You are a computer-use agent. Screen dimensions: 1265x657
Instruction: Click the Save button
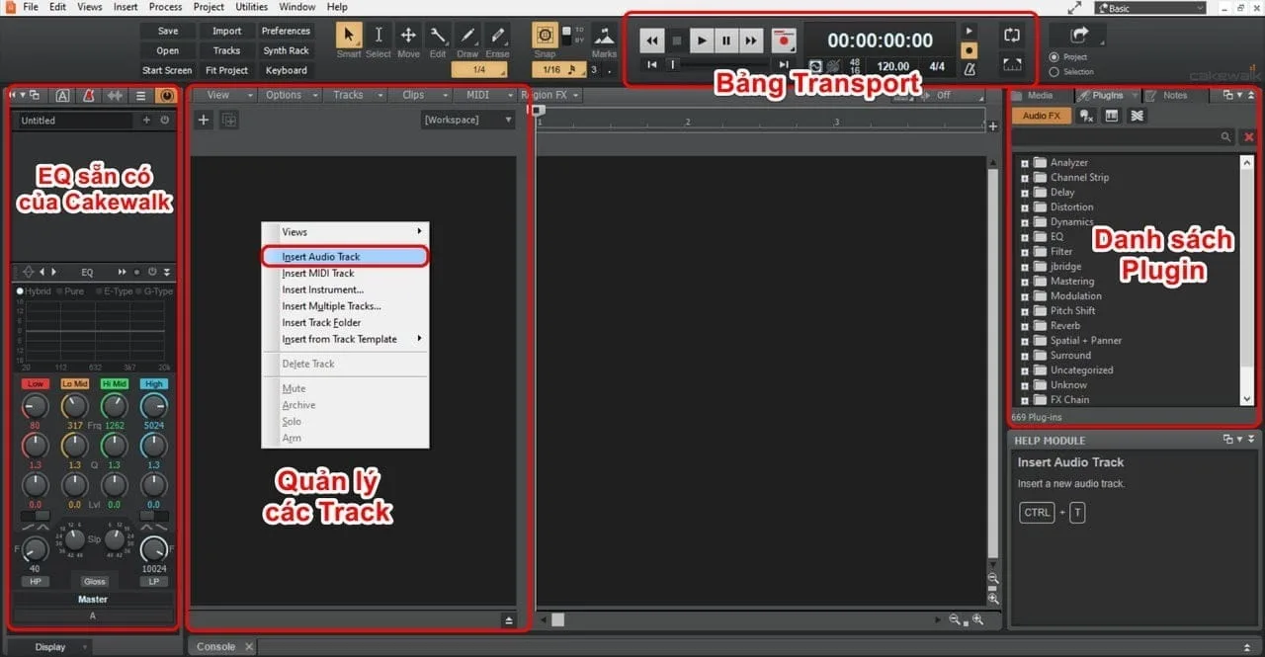(x=168, y=31)
